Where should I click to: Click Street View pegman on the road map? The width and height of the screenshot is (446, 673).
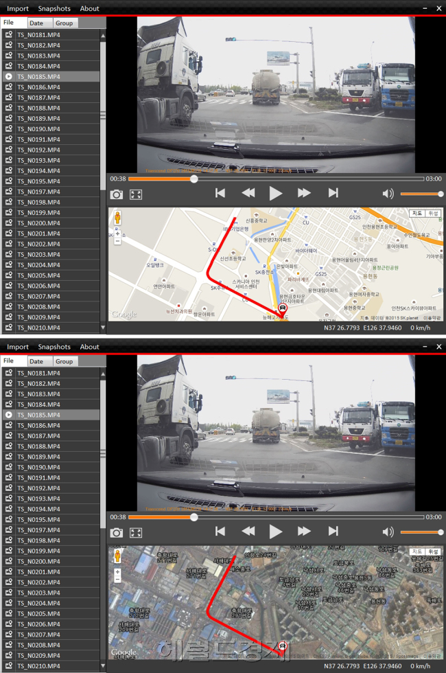click(x=117, y=218)
